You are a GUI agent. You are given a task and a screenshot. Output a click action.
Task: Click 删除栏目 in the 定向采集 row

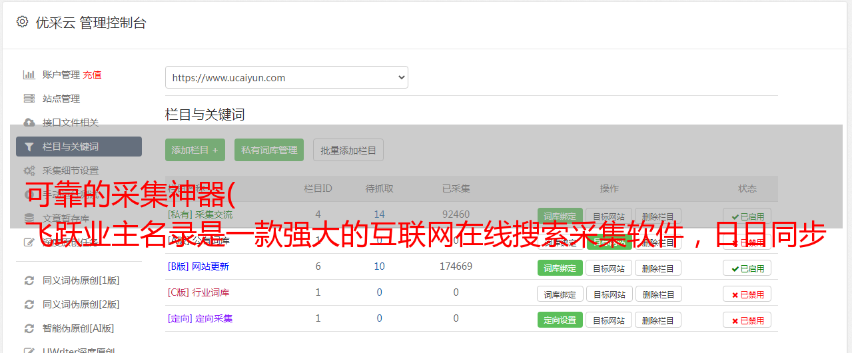(658, 320)
